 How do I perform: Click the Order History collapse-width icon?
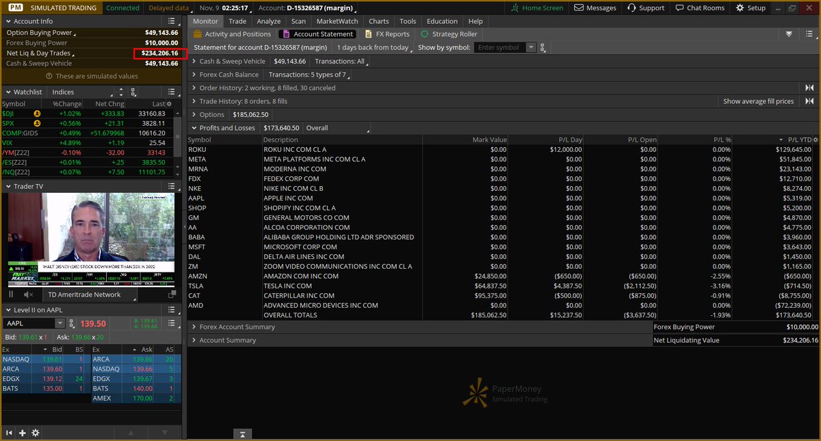pyautogui.click(x=809, y=88)
